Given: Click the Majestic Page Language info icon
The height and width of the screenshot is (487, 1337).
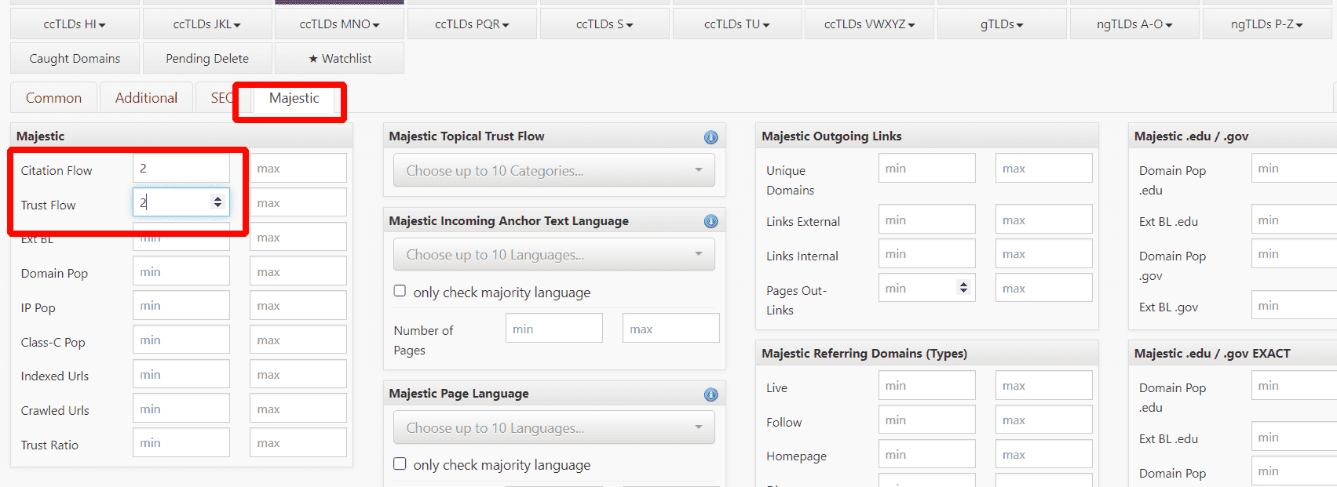Looking at the screenshot, I should pos(711,394).
